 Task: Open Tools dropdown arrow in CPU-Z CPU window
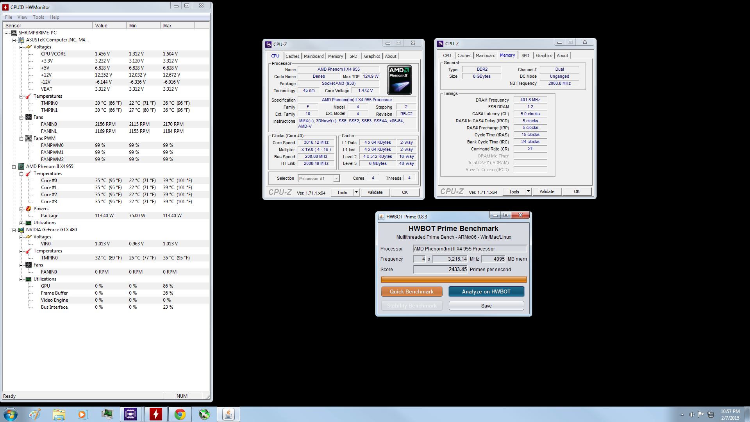[x=356, y=192]
